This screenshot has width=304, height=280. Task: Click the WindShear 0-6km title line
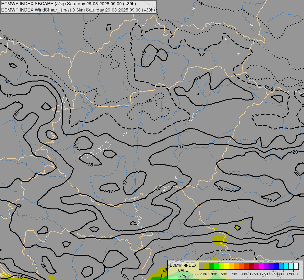tap(78, 10)
